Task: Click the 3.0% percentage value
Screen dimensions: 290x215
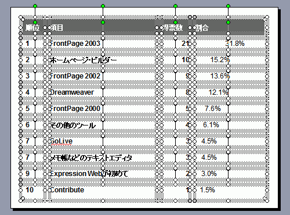Action: pos(209,174)
